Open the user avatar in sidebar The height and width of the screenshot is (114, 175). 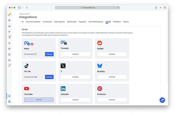[x=9, y=102]
